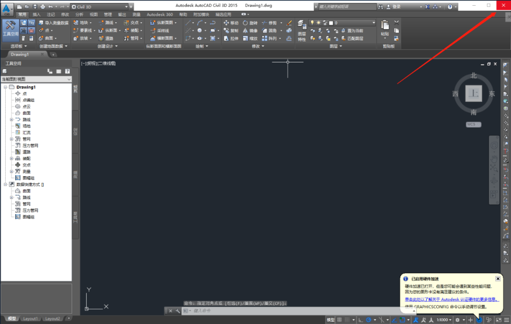Click the Open file icon in quick access toolbar

(x=27, y=7)
